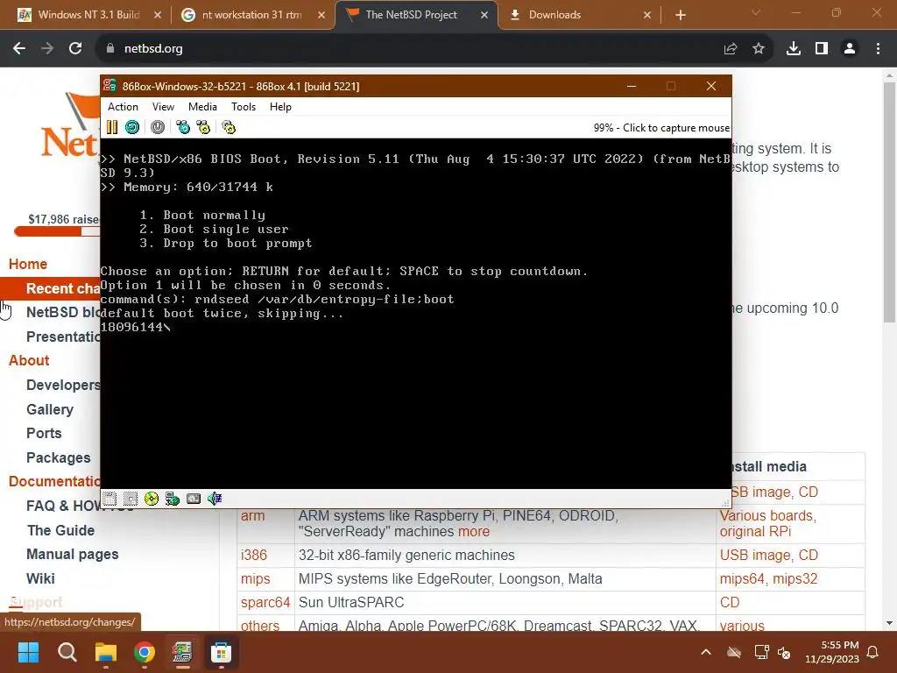Click 'more' link in ARM row
897x673 pixels.
tap(474, 532)
